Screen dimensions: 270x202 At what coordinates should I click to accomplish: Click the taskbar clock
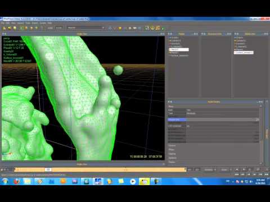point(260,181)
